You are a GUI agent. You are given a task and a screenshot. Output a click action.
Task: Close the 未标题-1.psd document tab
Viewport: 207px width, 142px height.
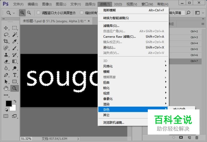coord(89,21)
